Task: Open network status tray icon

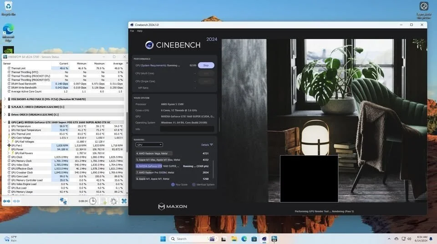Action: [403, 239]
